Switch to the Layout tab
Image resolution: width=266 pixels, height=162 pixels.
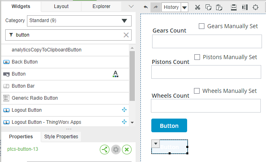[61, 6]
